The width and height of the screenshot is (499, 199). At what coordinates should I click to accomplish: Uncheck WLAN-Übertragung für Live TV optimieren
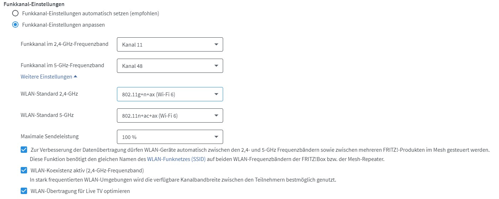pos(24,191)
